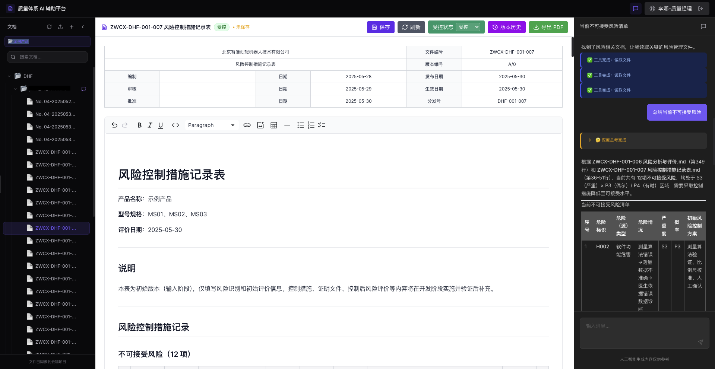The image size is (715, 369).
Task: Insert a table
Action: tap(274, 125)
